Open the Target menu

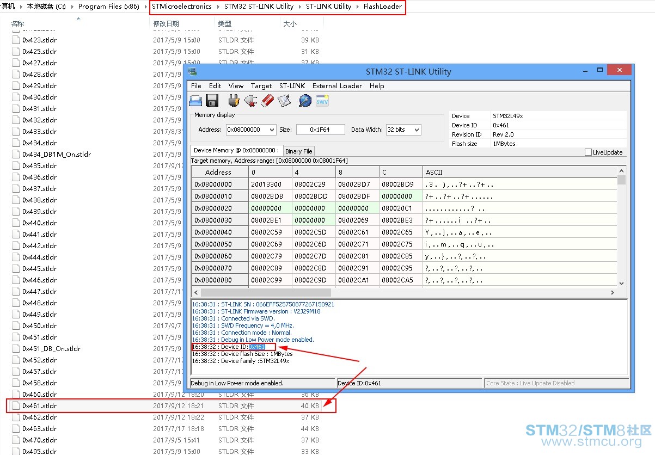tap(261, 85)
